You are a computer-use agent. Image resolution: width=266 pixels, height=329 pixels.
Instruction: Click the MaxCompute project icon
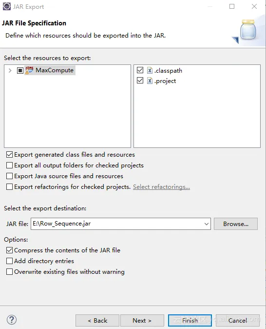(x=29, y=70)
